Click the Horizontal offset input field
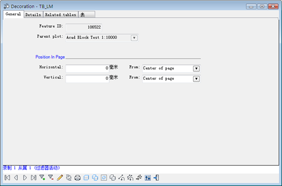The width and height of the screenshot is (282, 186). tap(87, 69)
